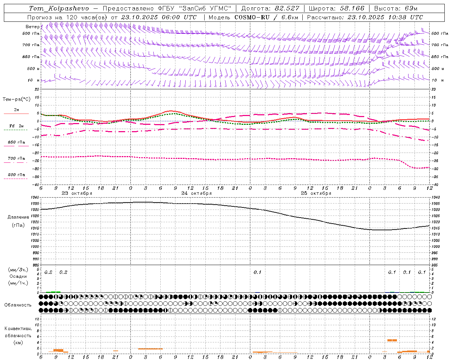Click the date label 23 октября
The width and height of the screenshot is (450, 360).
(77, 193)
